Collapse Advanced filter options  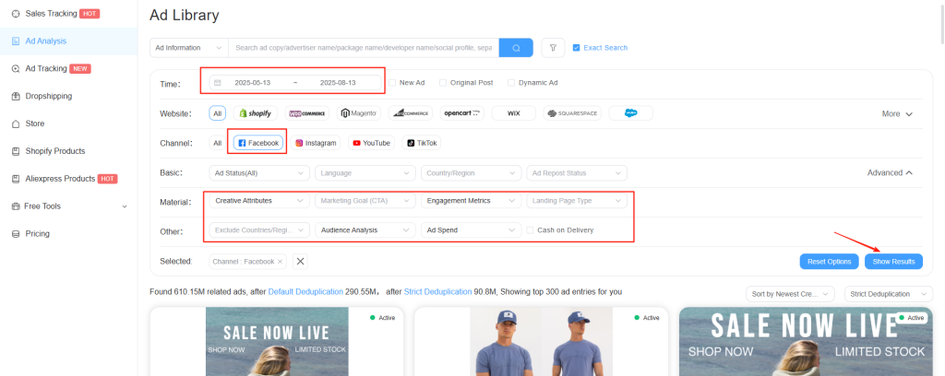coord(891,172)
